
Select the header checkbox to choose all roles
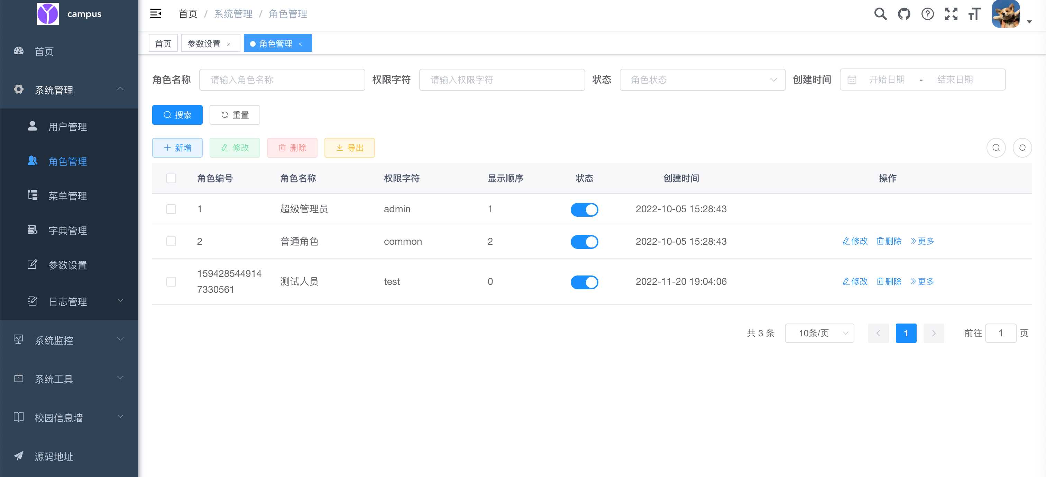[x=171, y=178]
